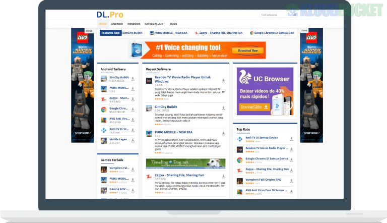Click the Google Chrome icon in Android Terbaru
This screenshot has height=223, width=387.
point(103,109)
